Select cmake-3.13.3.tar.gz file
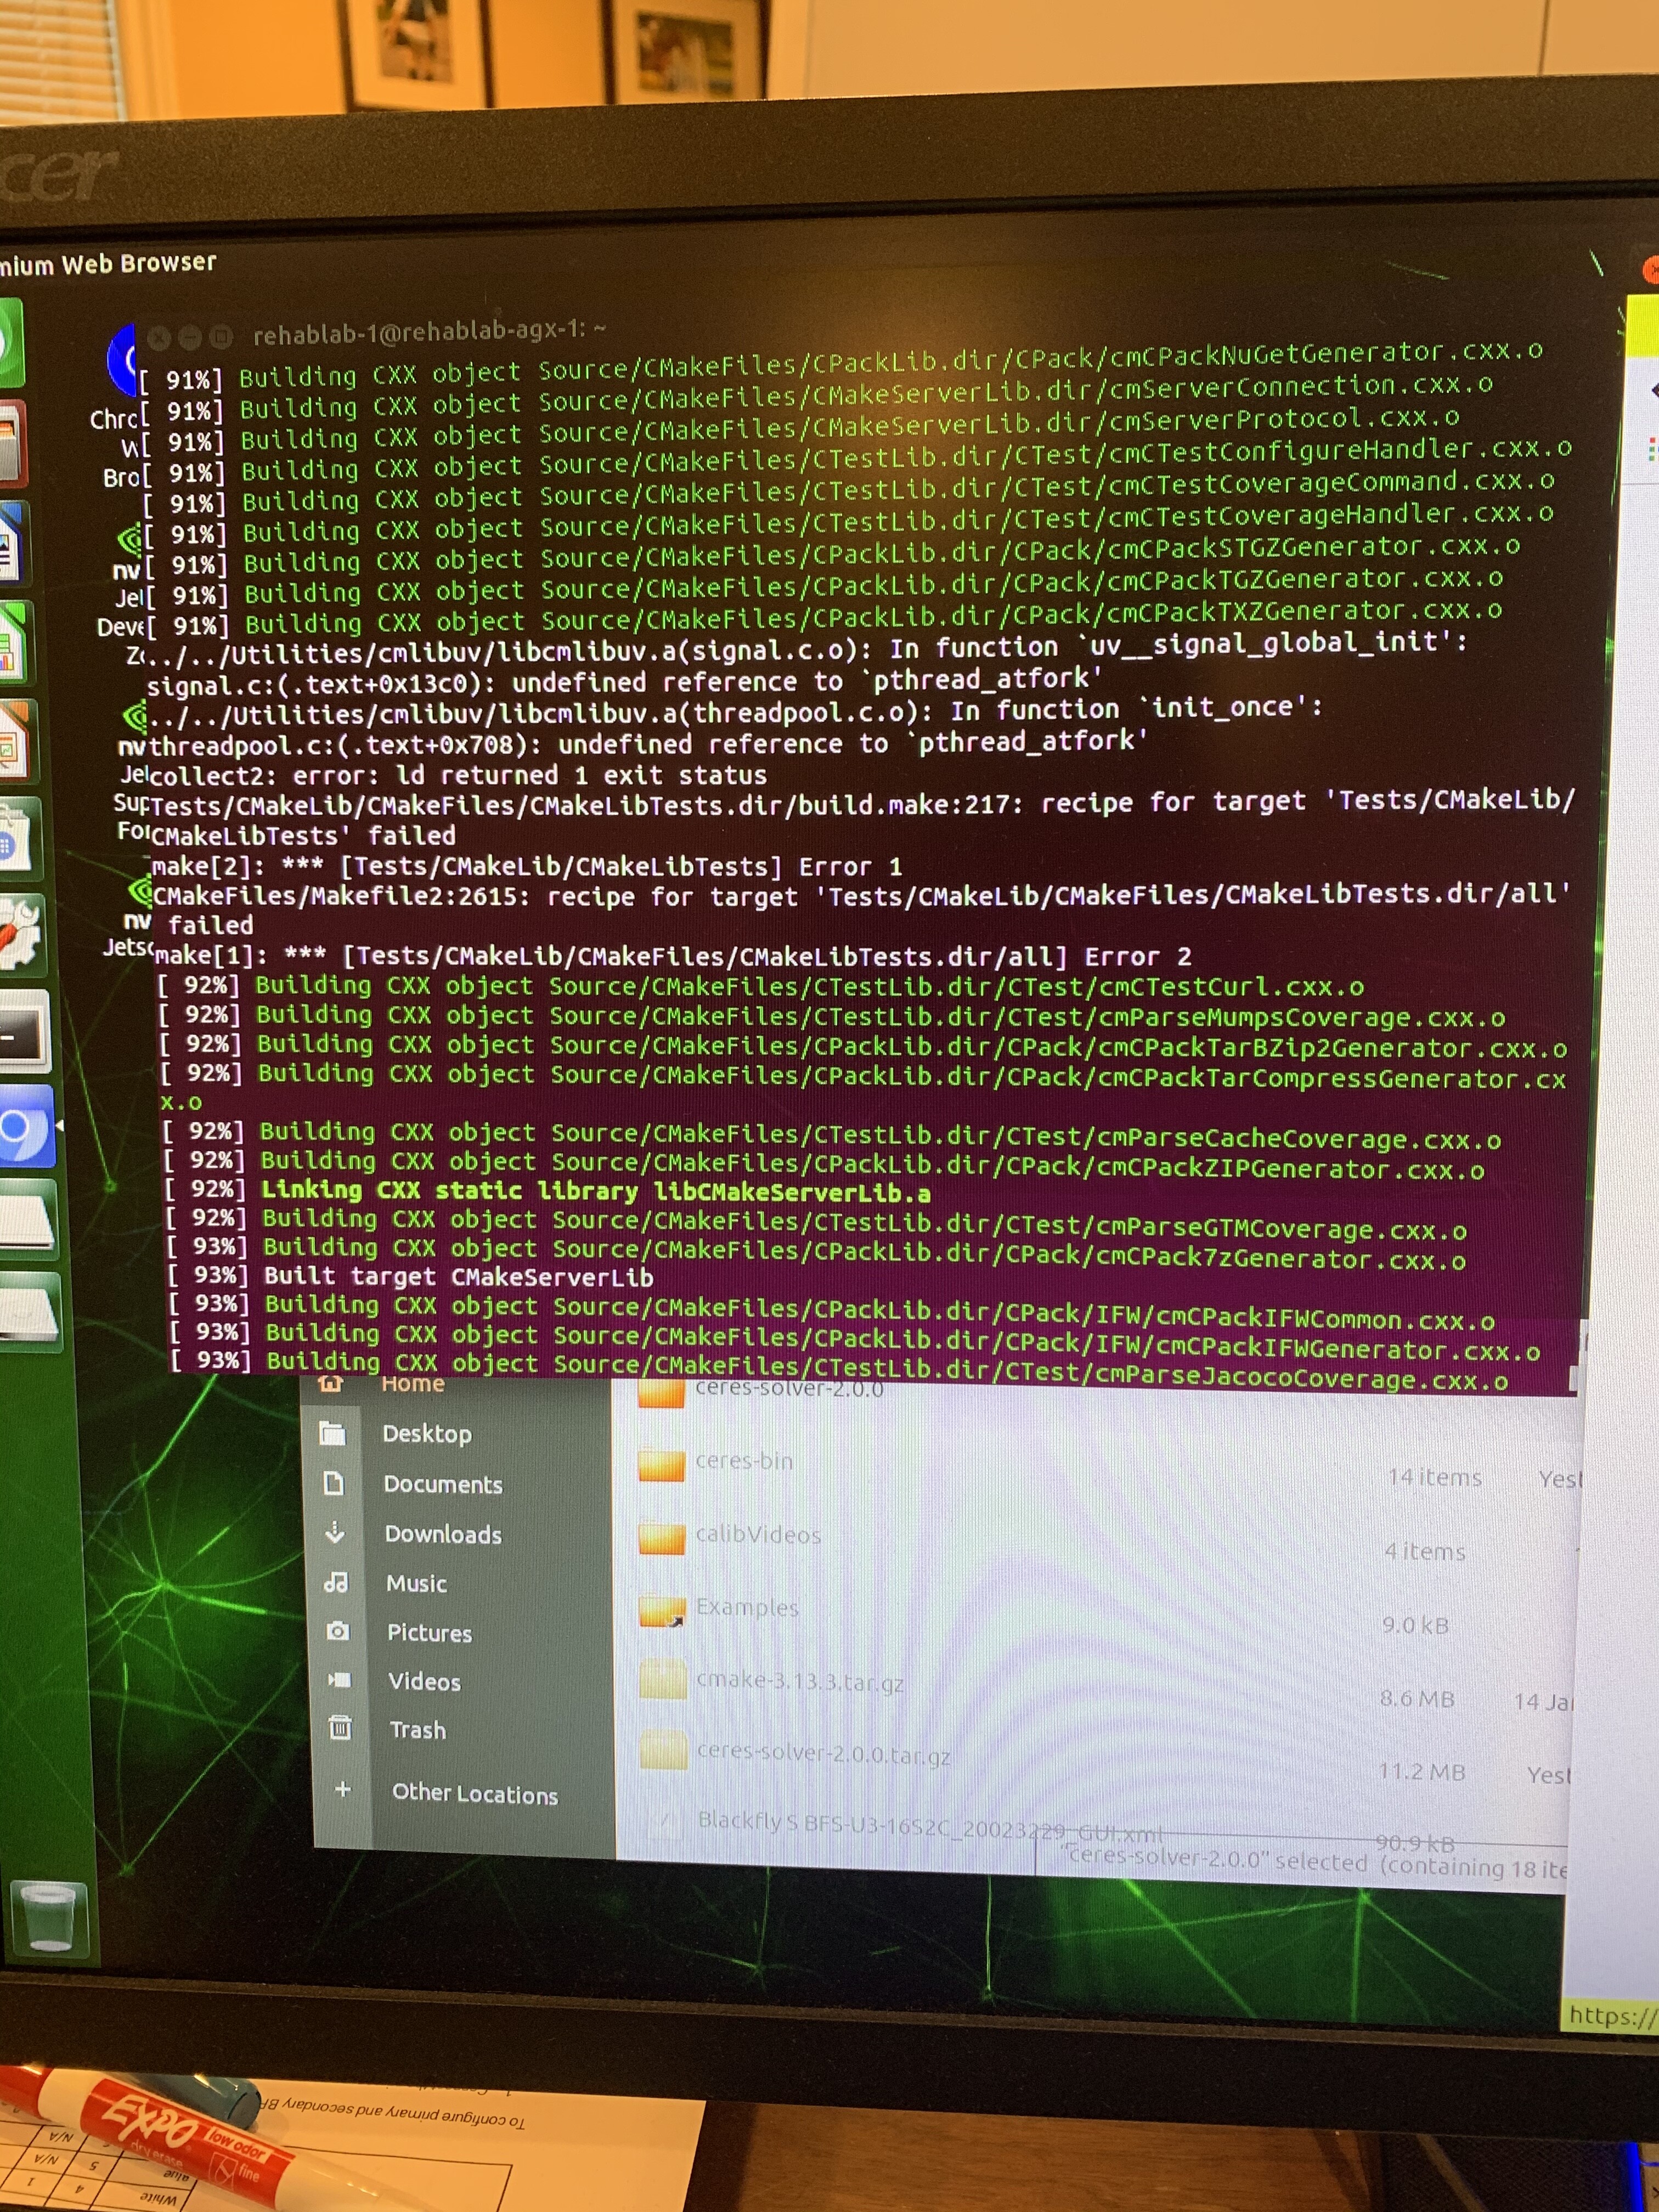Image resolution: width=1659 pixels, height=2212 pixels. coord(800,1681)
